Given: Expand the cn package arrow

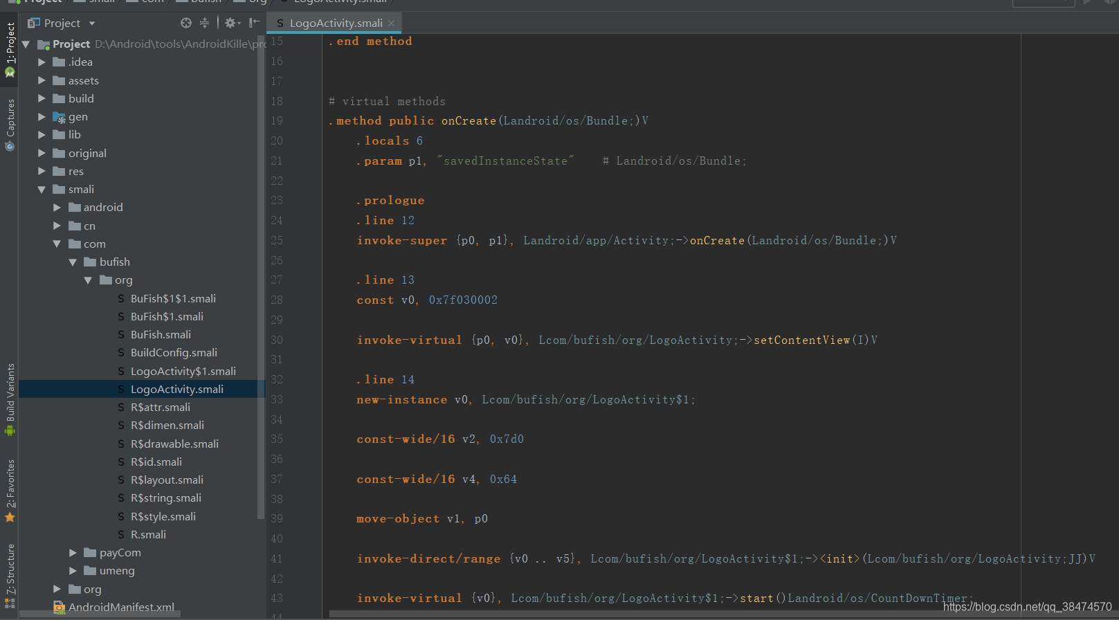Looking at the screenshot, I should click(57, 226).
